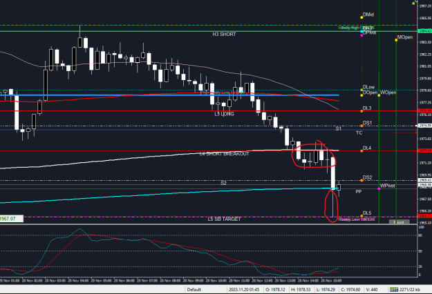Click the Default profile in status bar
This screenshot has height=294, width=432.
[x=194, y=290]
